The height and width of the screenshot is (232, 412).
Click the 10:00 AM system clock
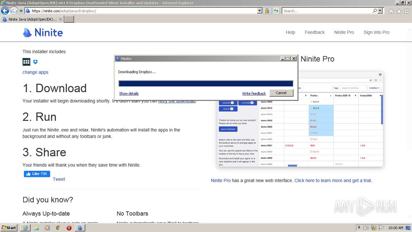pyautogui.click(x=396, y=228)
